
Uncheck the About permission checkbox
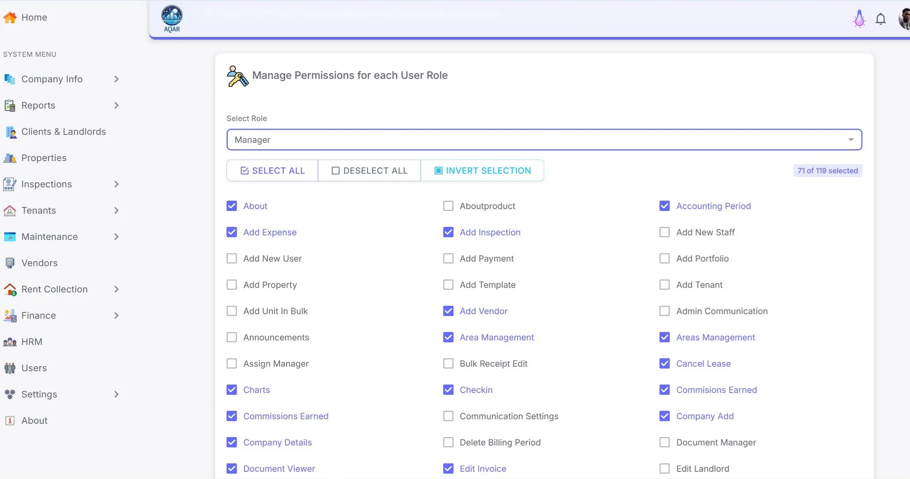(232, 206)
